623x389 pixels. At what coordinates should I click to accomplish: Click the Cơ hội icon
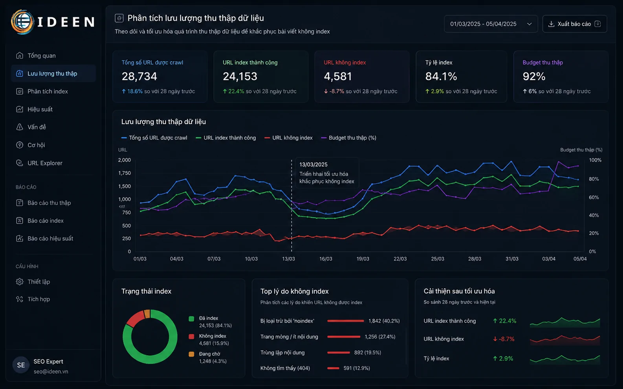pos(20,145)
